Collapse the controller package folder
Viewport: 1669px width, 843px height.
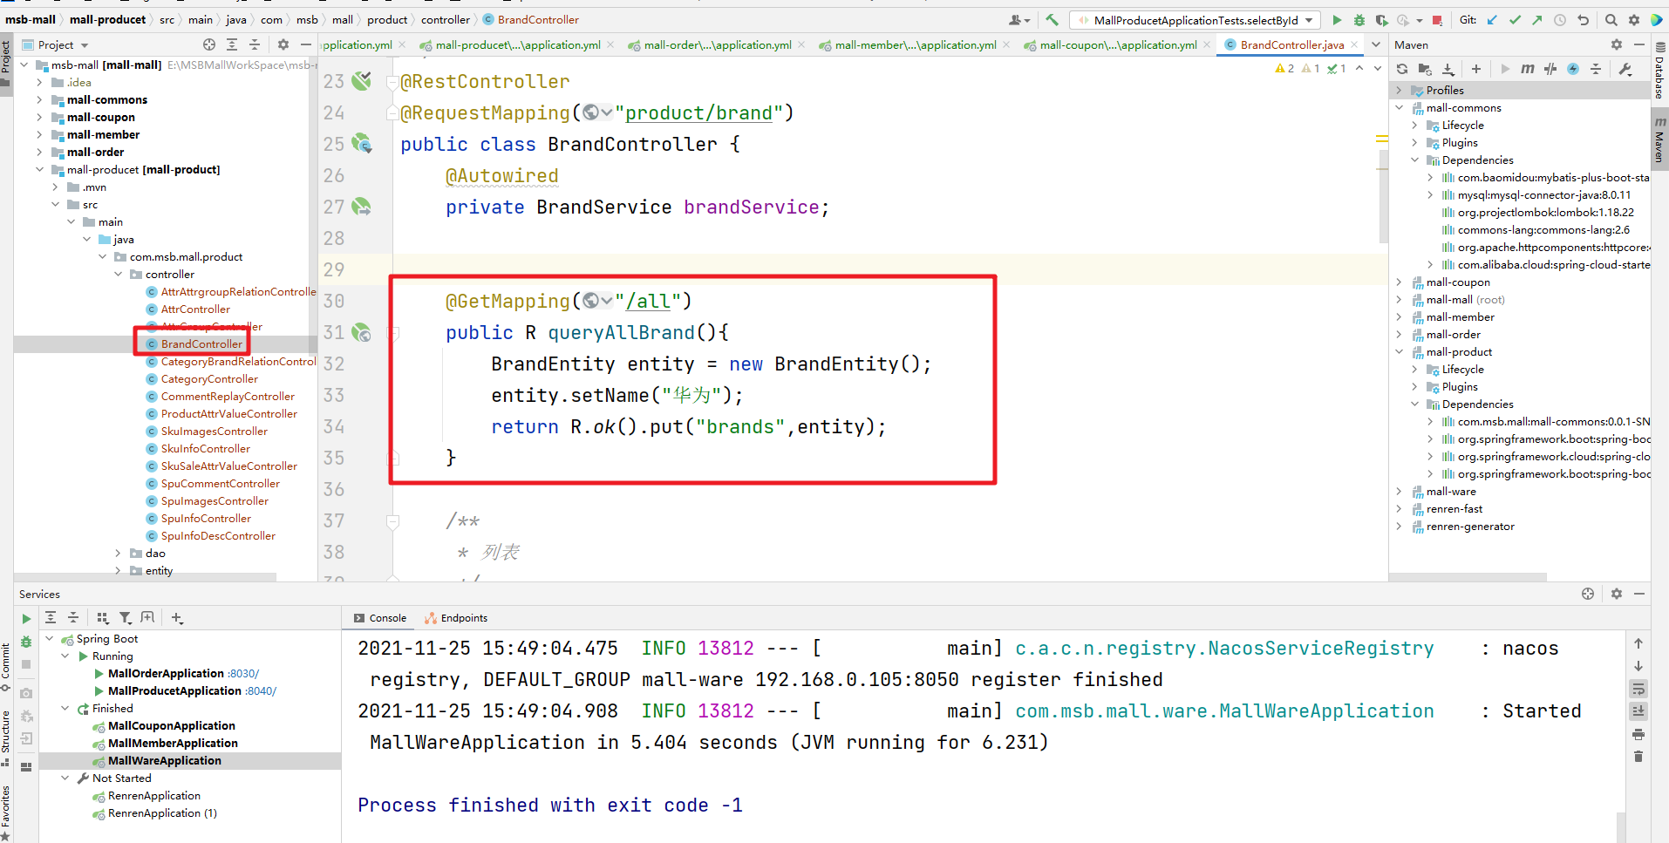119,275
